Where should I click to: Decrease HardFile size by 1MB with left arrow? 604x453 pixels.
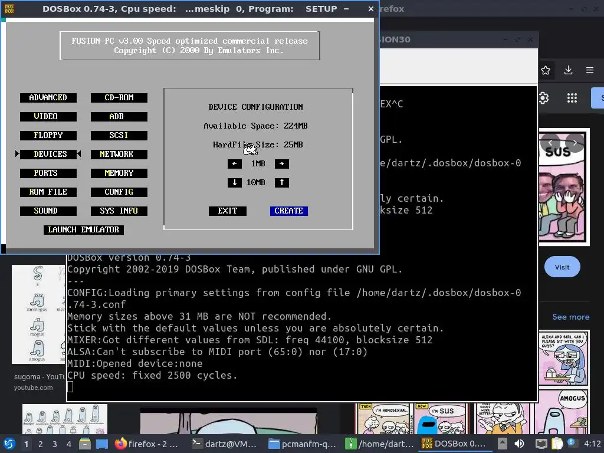pyautogui.click(x=235, y=164)
